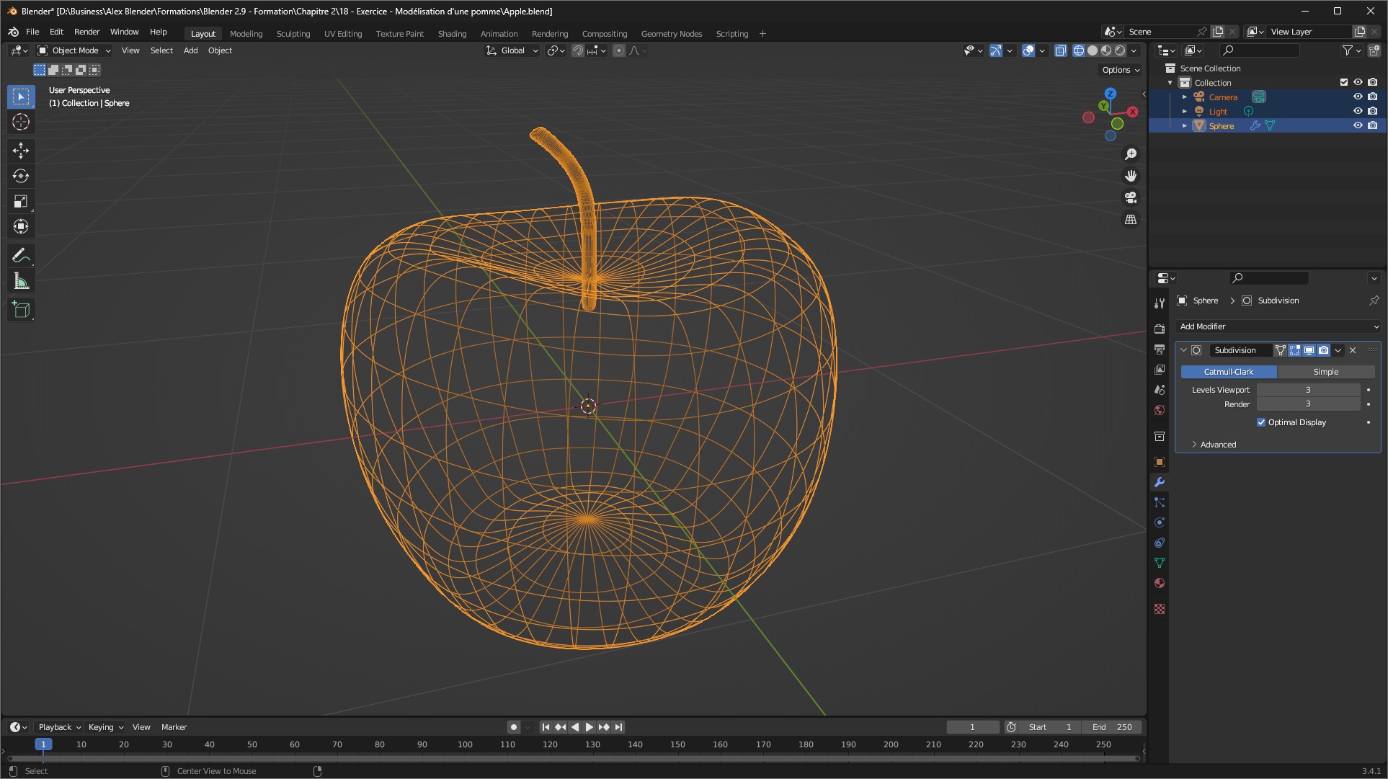This screenshot has width=1388, height=779.
Task: Set the Levels Viewport value slider
Action: point(1308,389)
